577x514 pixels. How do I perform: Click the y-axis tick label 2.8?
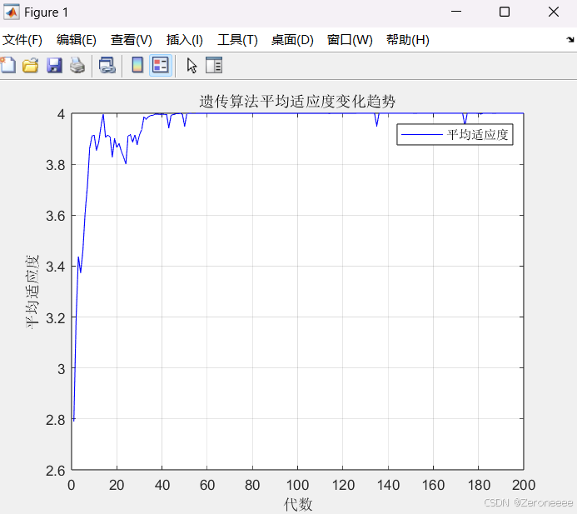(56, 420)
